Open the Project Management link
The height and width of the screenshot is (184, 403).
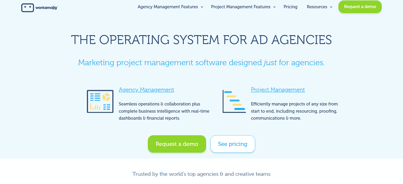point(278,90)
